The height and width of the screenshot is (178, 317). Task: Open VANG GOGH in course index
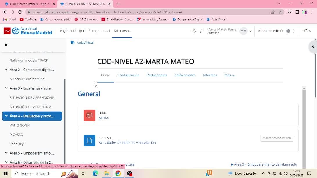pyautogui.click(x=20, y=125)
